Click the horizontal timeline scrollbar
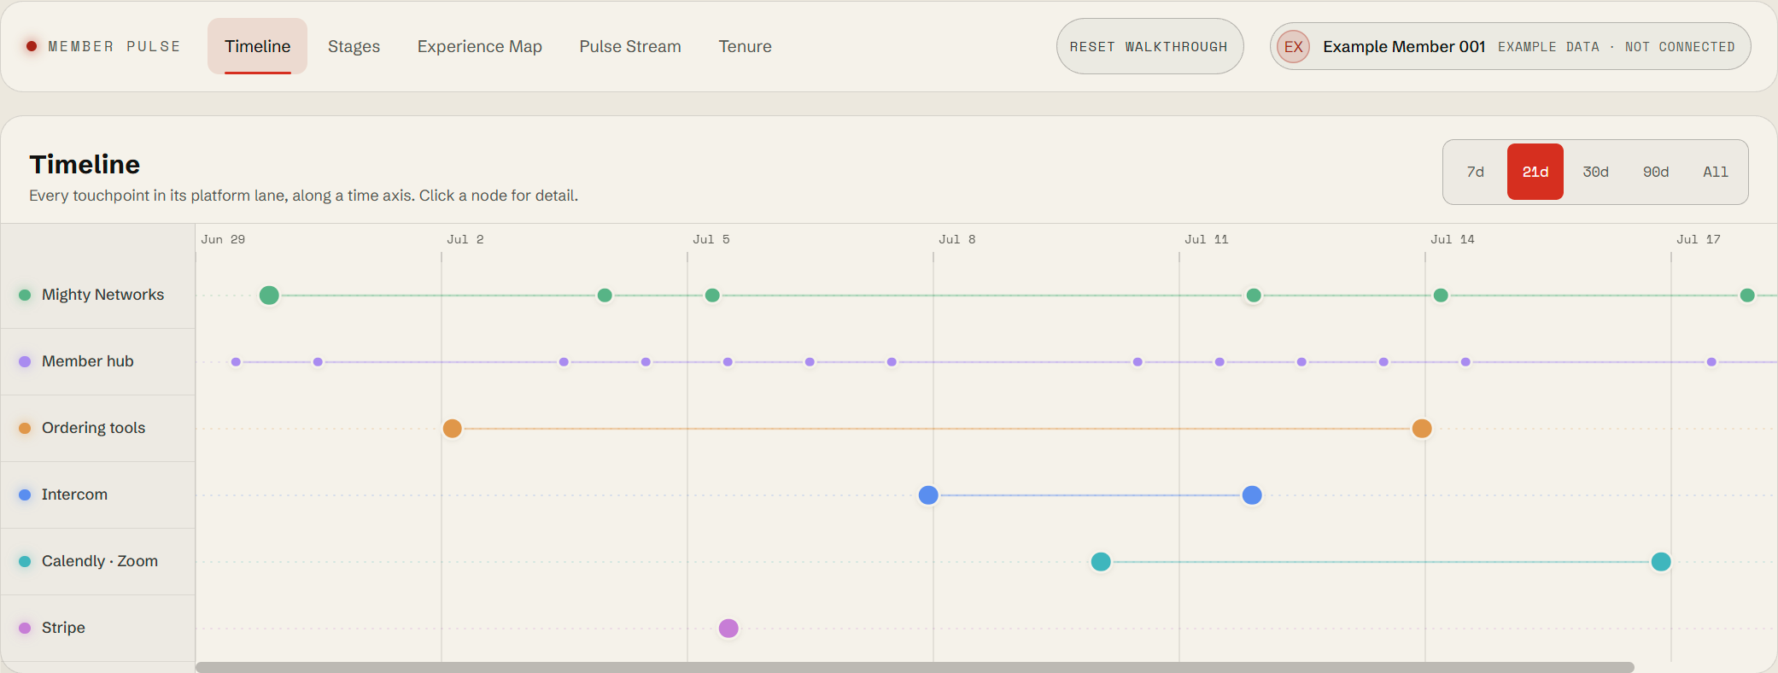The width and height of the screenshot is (1778, 673). click(x=915, y=667)
